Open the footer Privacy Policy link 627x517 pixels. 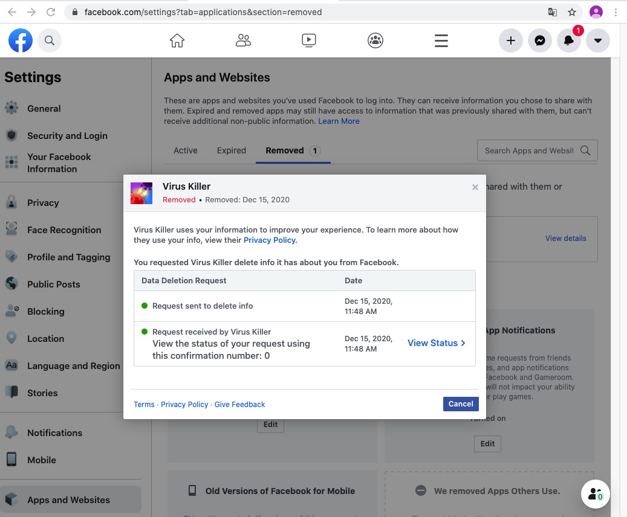[184, 404]
